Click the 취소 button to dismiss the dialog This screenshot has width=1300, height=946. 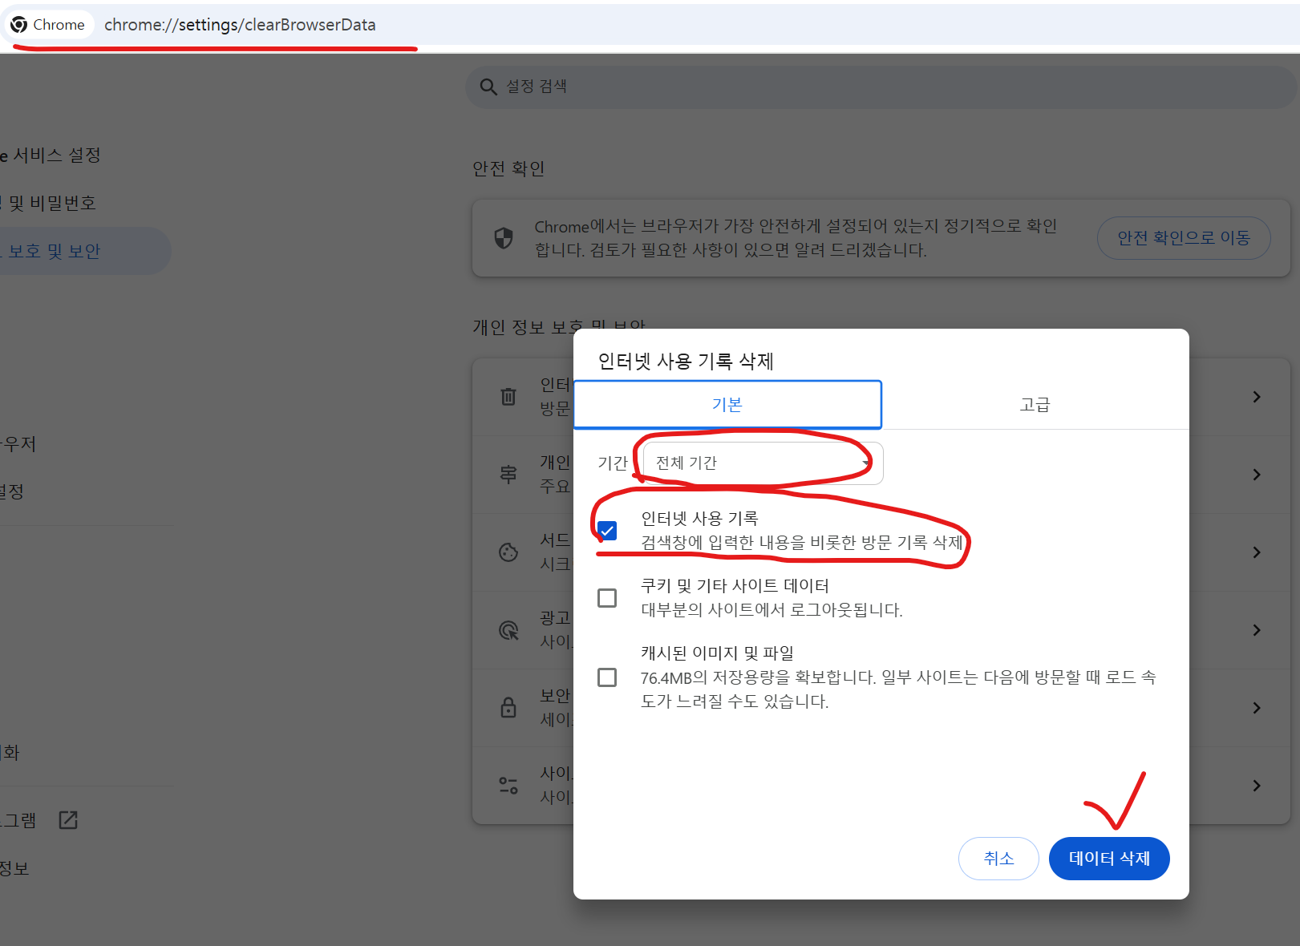[998, 858]
